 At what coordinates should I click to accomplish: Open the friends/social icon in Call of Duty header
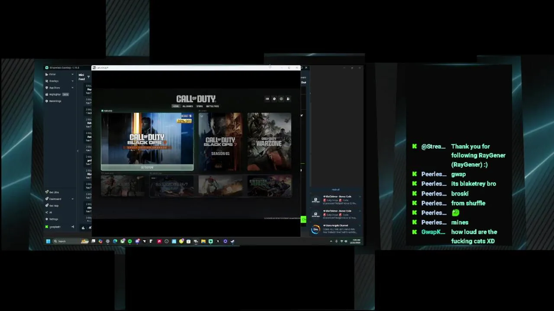click(x=288, y=99)
